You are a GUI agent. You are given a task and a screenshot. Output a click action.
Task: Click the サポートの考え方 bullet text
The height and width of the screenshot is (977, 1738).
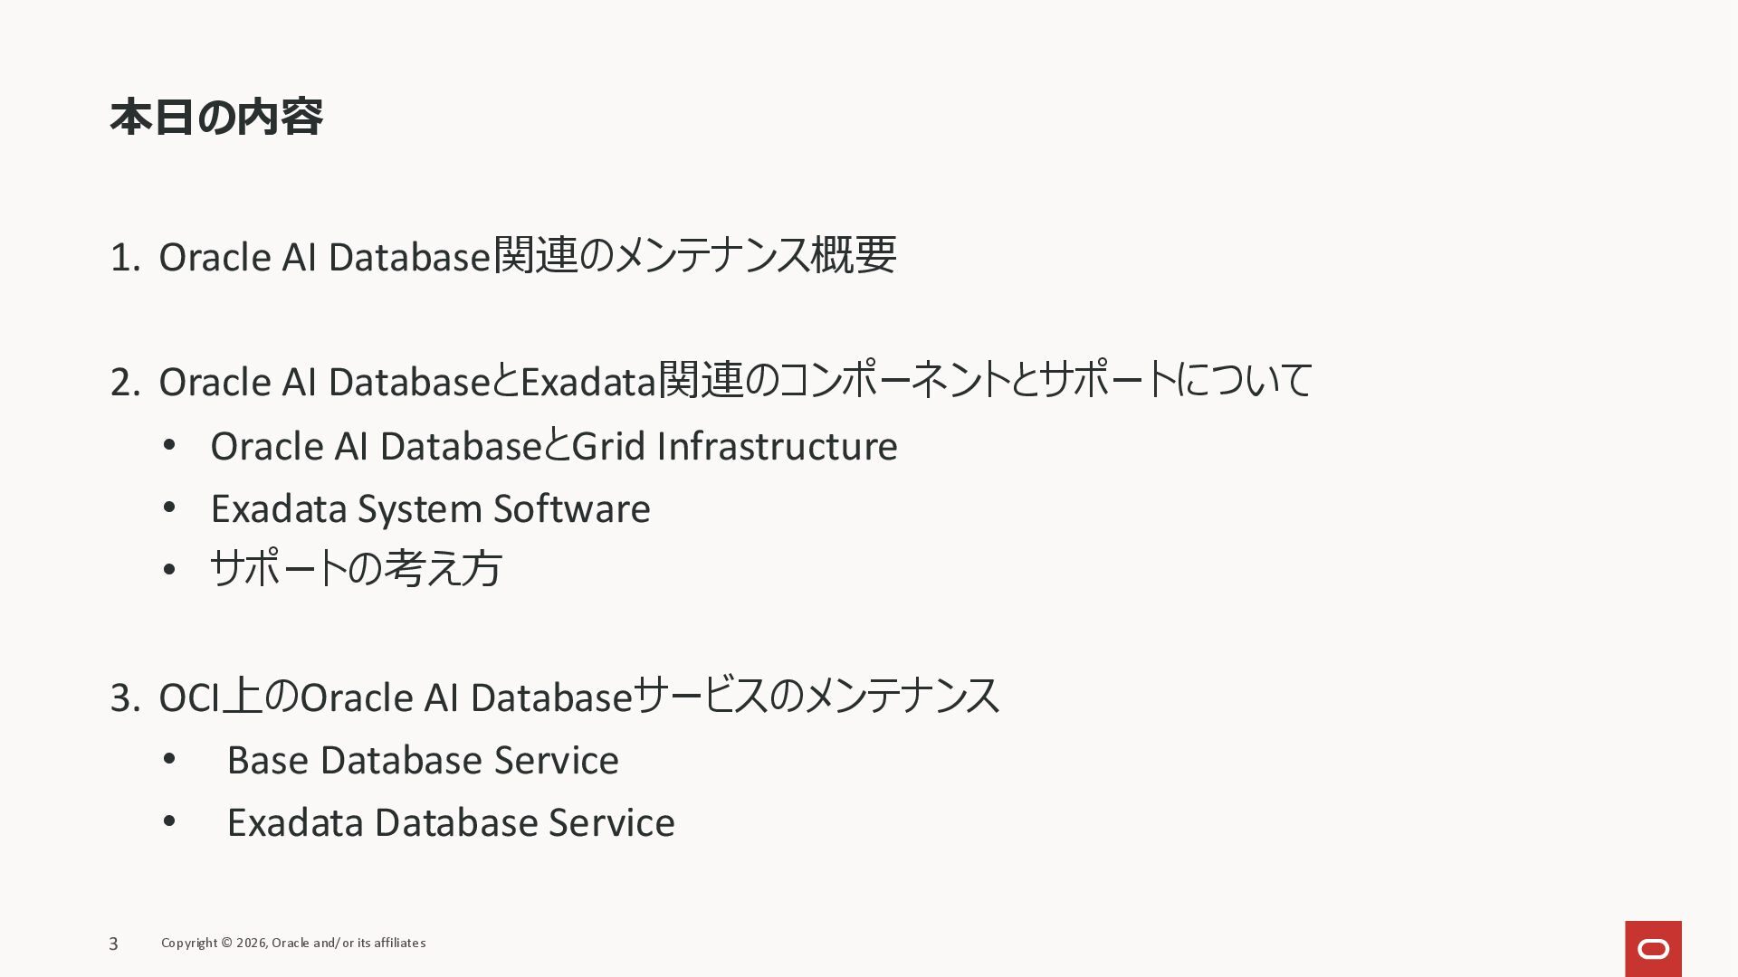click(356, 569)
